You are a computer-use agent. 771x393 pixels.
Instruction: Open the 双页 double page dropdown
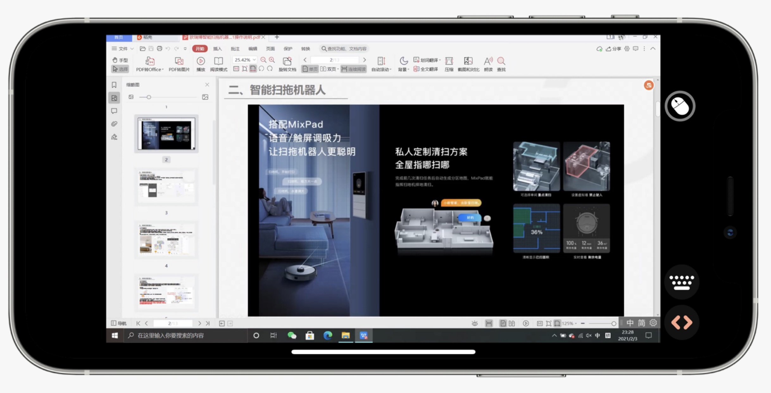click(x=329, y=69)
